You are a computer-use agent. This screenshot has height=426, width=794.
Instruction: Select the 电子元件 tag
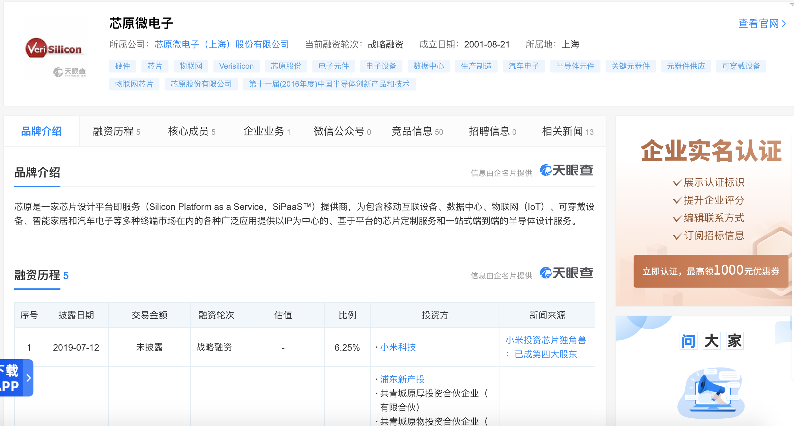click(x=334, y=66)
